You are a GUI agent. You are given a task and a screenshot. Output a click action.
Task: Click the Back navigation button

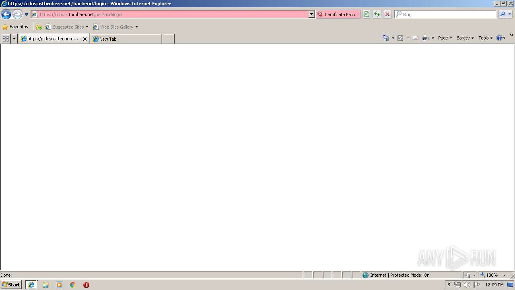click(x=6, y=14)
